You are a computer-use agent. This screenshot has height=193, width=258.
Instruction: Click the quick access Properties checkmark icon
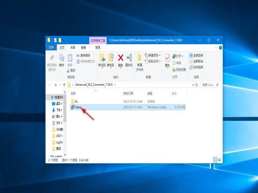(55, 40)
